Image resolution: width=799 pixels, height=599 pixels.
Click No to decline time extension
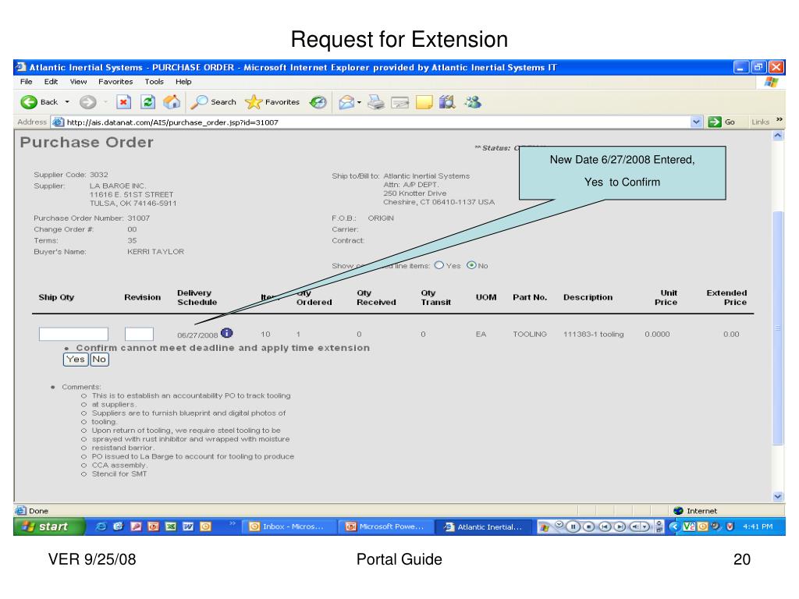[x=99, y=360]
